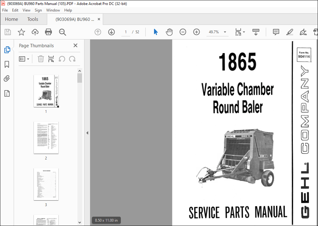Image resolution: width=318 pixels, height=226 pixels.
Task: Open the Fill & Sign tool
Action: click(303, 32)
